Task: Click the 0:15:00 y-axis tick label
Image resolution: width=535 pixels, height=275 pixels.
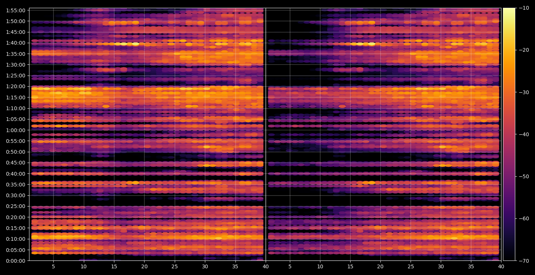Action: [16, 228]
